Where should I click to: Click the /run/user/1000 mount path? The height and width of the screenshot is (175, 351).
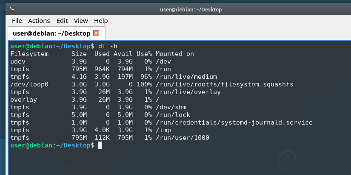[183, 138]
